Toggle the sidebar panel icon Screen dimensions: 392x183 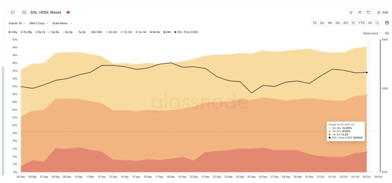[x=13, y=12]
